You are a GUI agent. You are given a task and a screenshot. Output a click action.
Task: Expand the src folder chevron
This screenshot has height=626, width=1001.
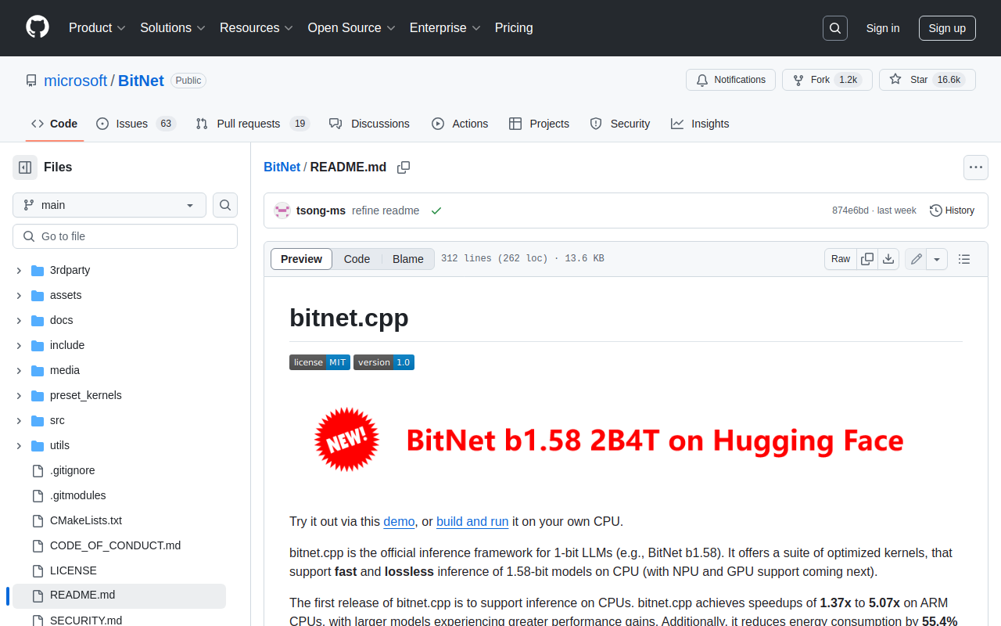19,420
